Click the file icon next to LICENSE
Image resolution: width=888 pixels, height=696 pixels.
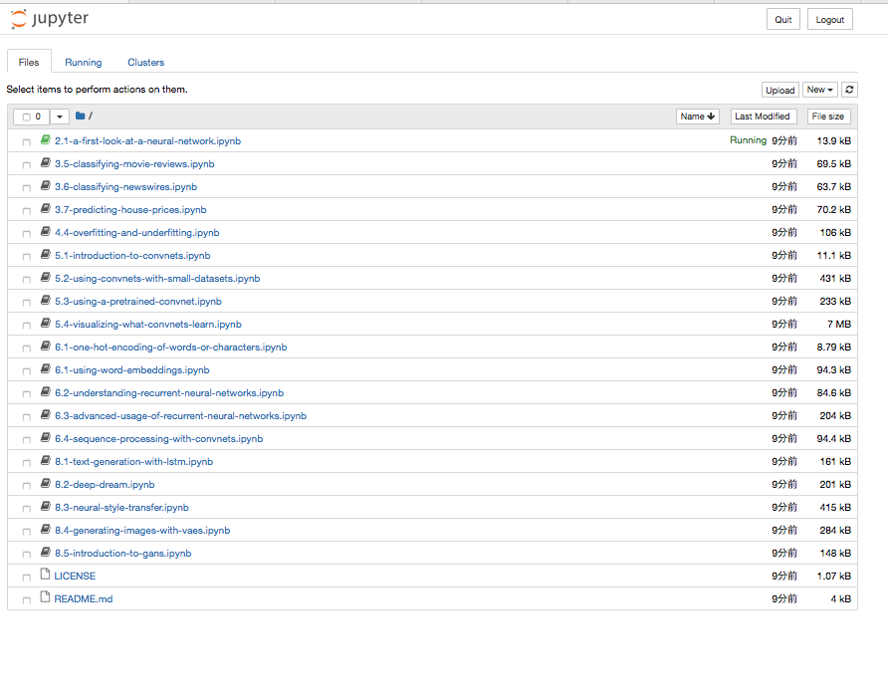(45, 576)
